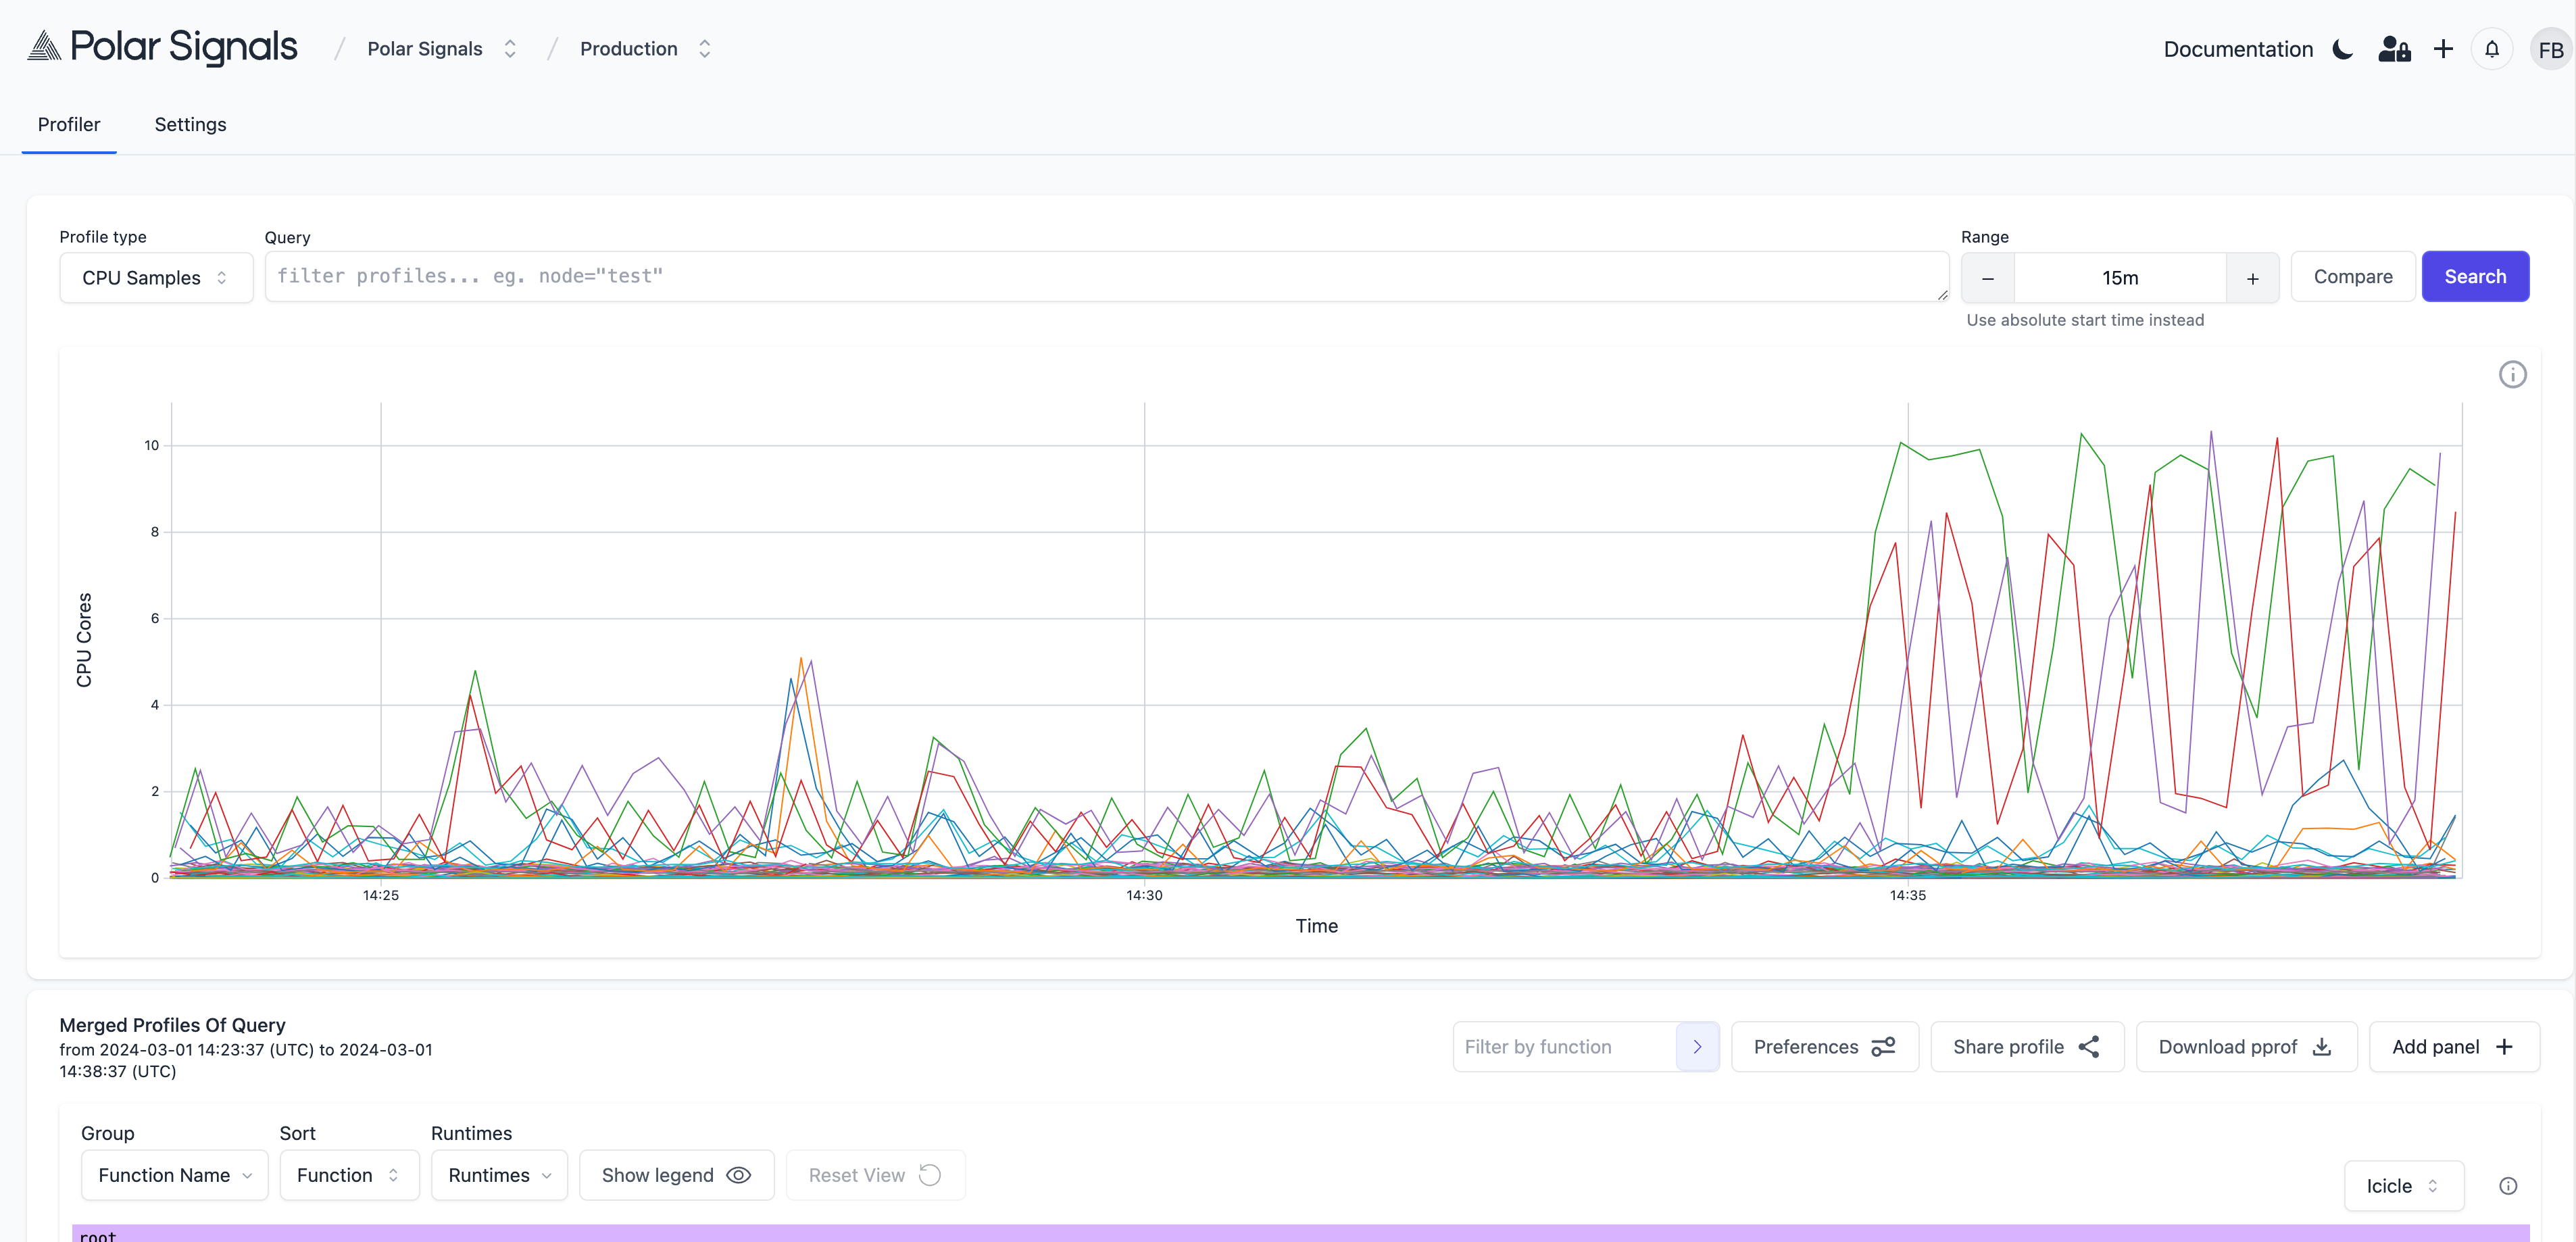Click info icon next to Icicle

pos(2508,1186)
